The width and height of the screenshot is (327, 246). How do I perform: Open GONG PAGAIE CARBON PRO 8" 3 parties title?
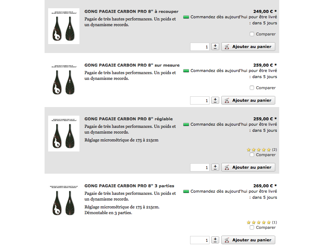pyautogui.click(x=129, y=186)
